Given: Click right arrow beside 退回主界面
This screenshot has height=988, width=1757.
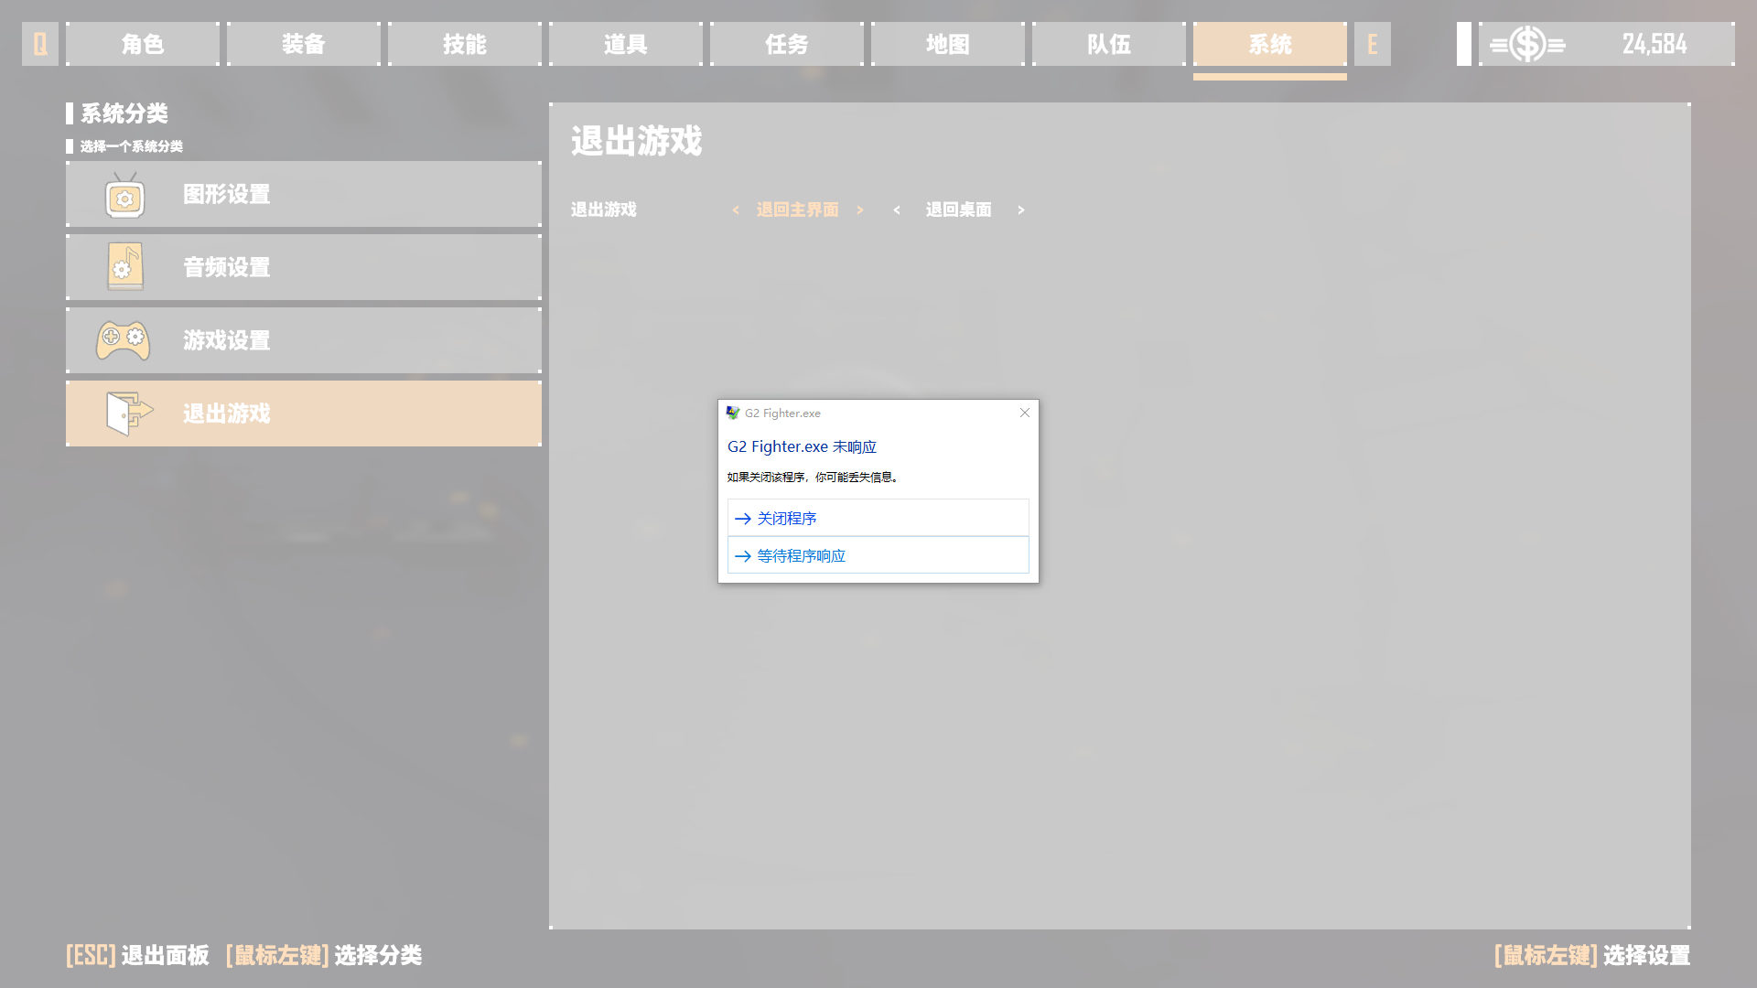Looking at the screenshot, I should tap(860, 210).
